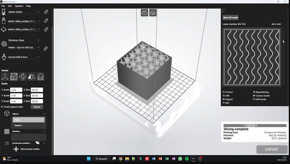Open the Stainless Steel material dropdown

[24, 40]
